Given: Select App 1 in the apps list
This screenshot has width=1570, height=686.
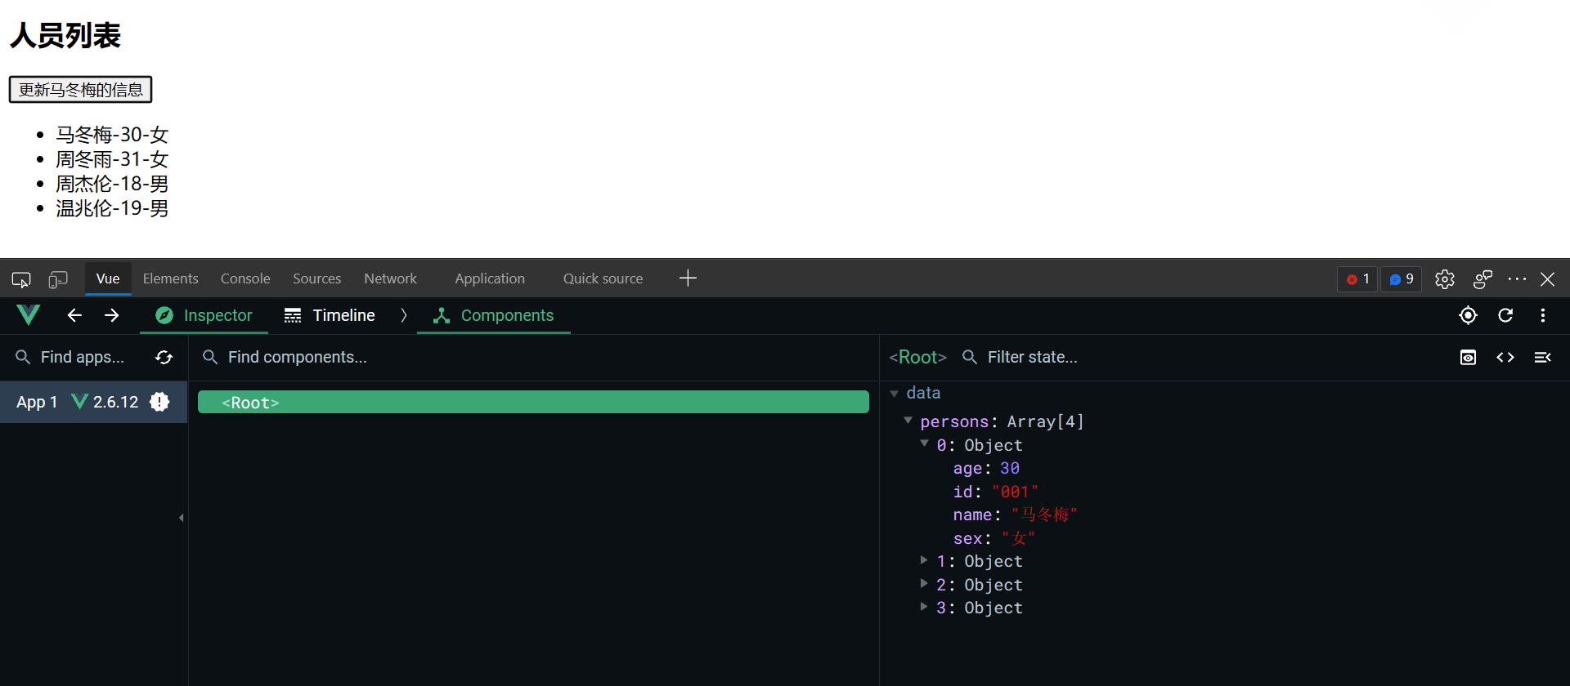Looking at the screenshot, I should pos(93,402).
